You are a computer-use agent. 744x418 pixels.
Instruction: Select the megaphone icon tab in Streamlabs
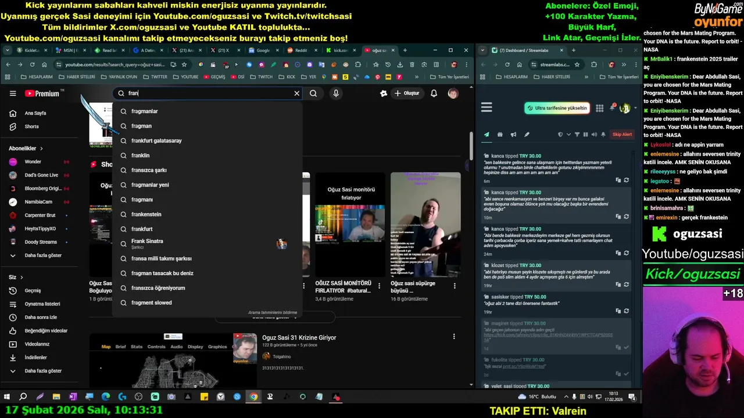(x=513, y=135)
